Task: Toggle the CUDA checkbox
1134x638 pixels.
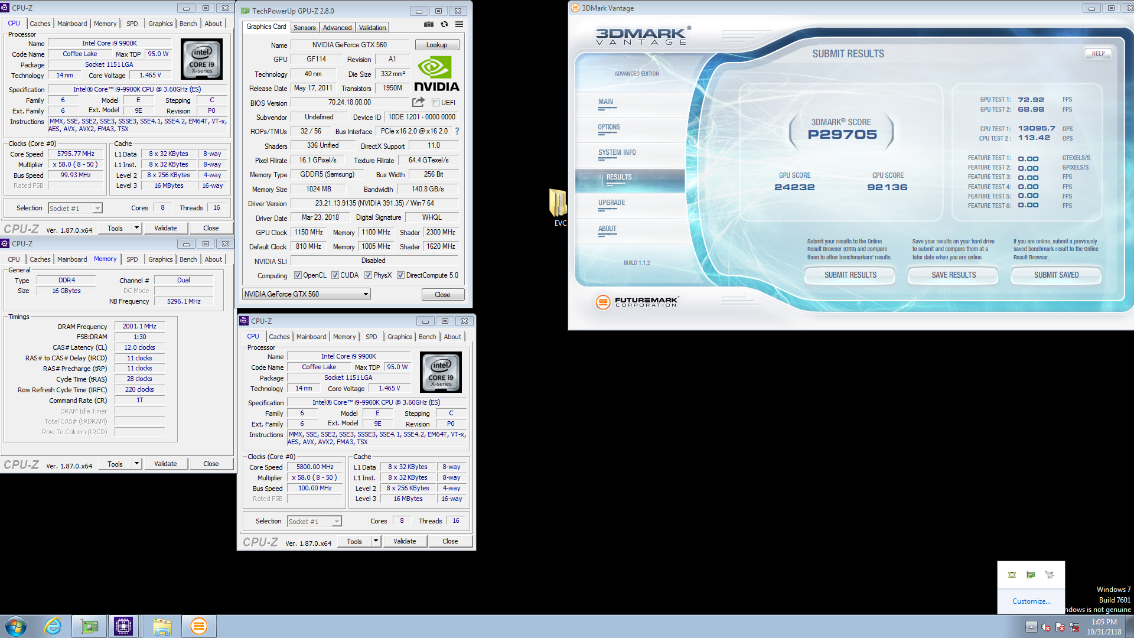Action: click(x=335, y=275)
